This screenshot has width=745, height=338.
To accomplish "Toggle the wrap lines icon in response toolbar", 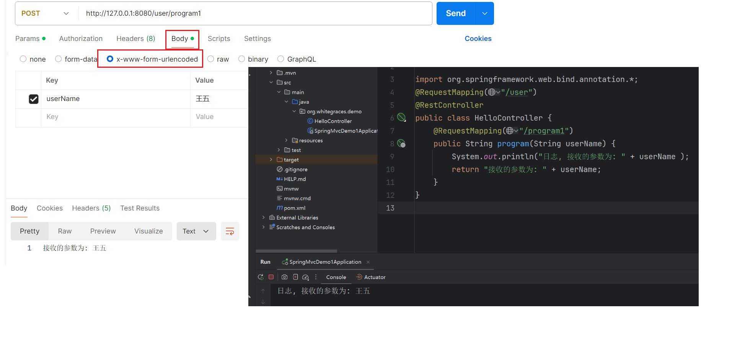I will click(x=230, y=231).
